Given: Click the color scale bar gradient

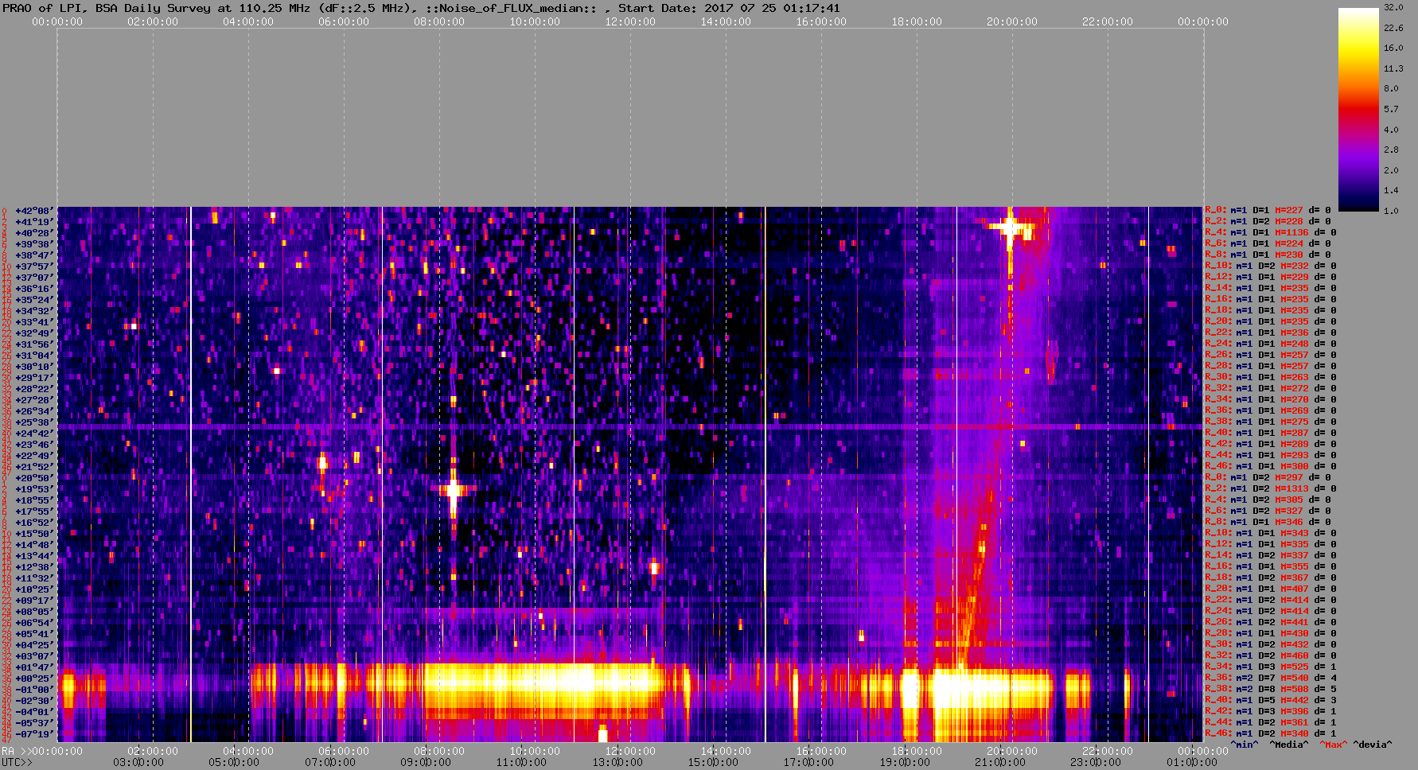Looking at the screenshot, I should point(1358,109).
